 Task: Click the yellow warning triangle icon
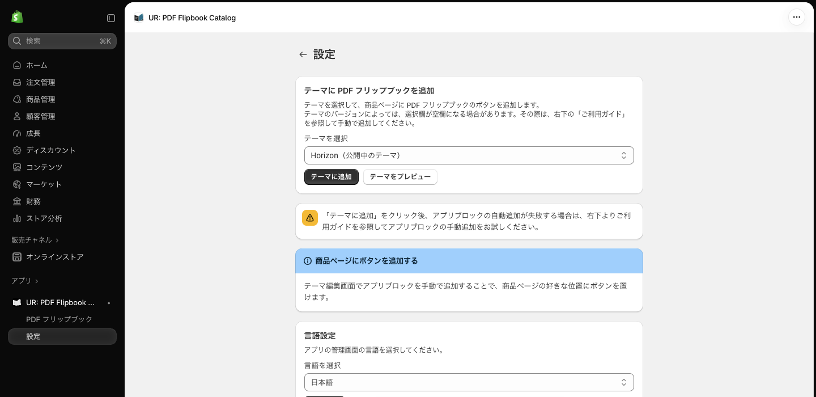click(310, 218)
